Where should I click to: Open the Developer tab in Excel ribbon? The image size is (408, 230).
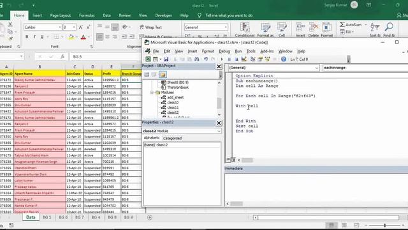pyautogui.click(x=163, y=15)
